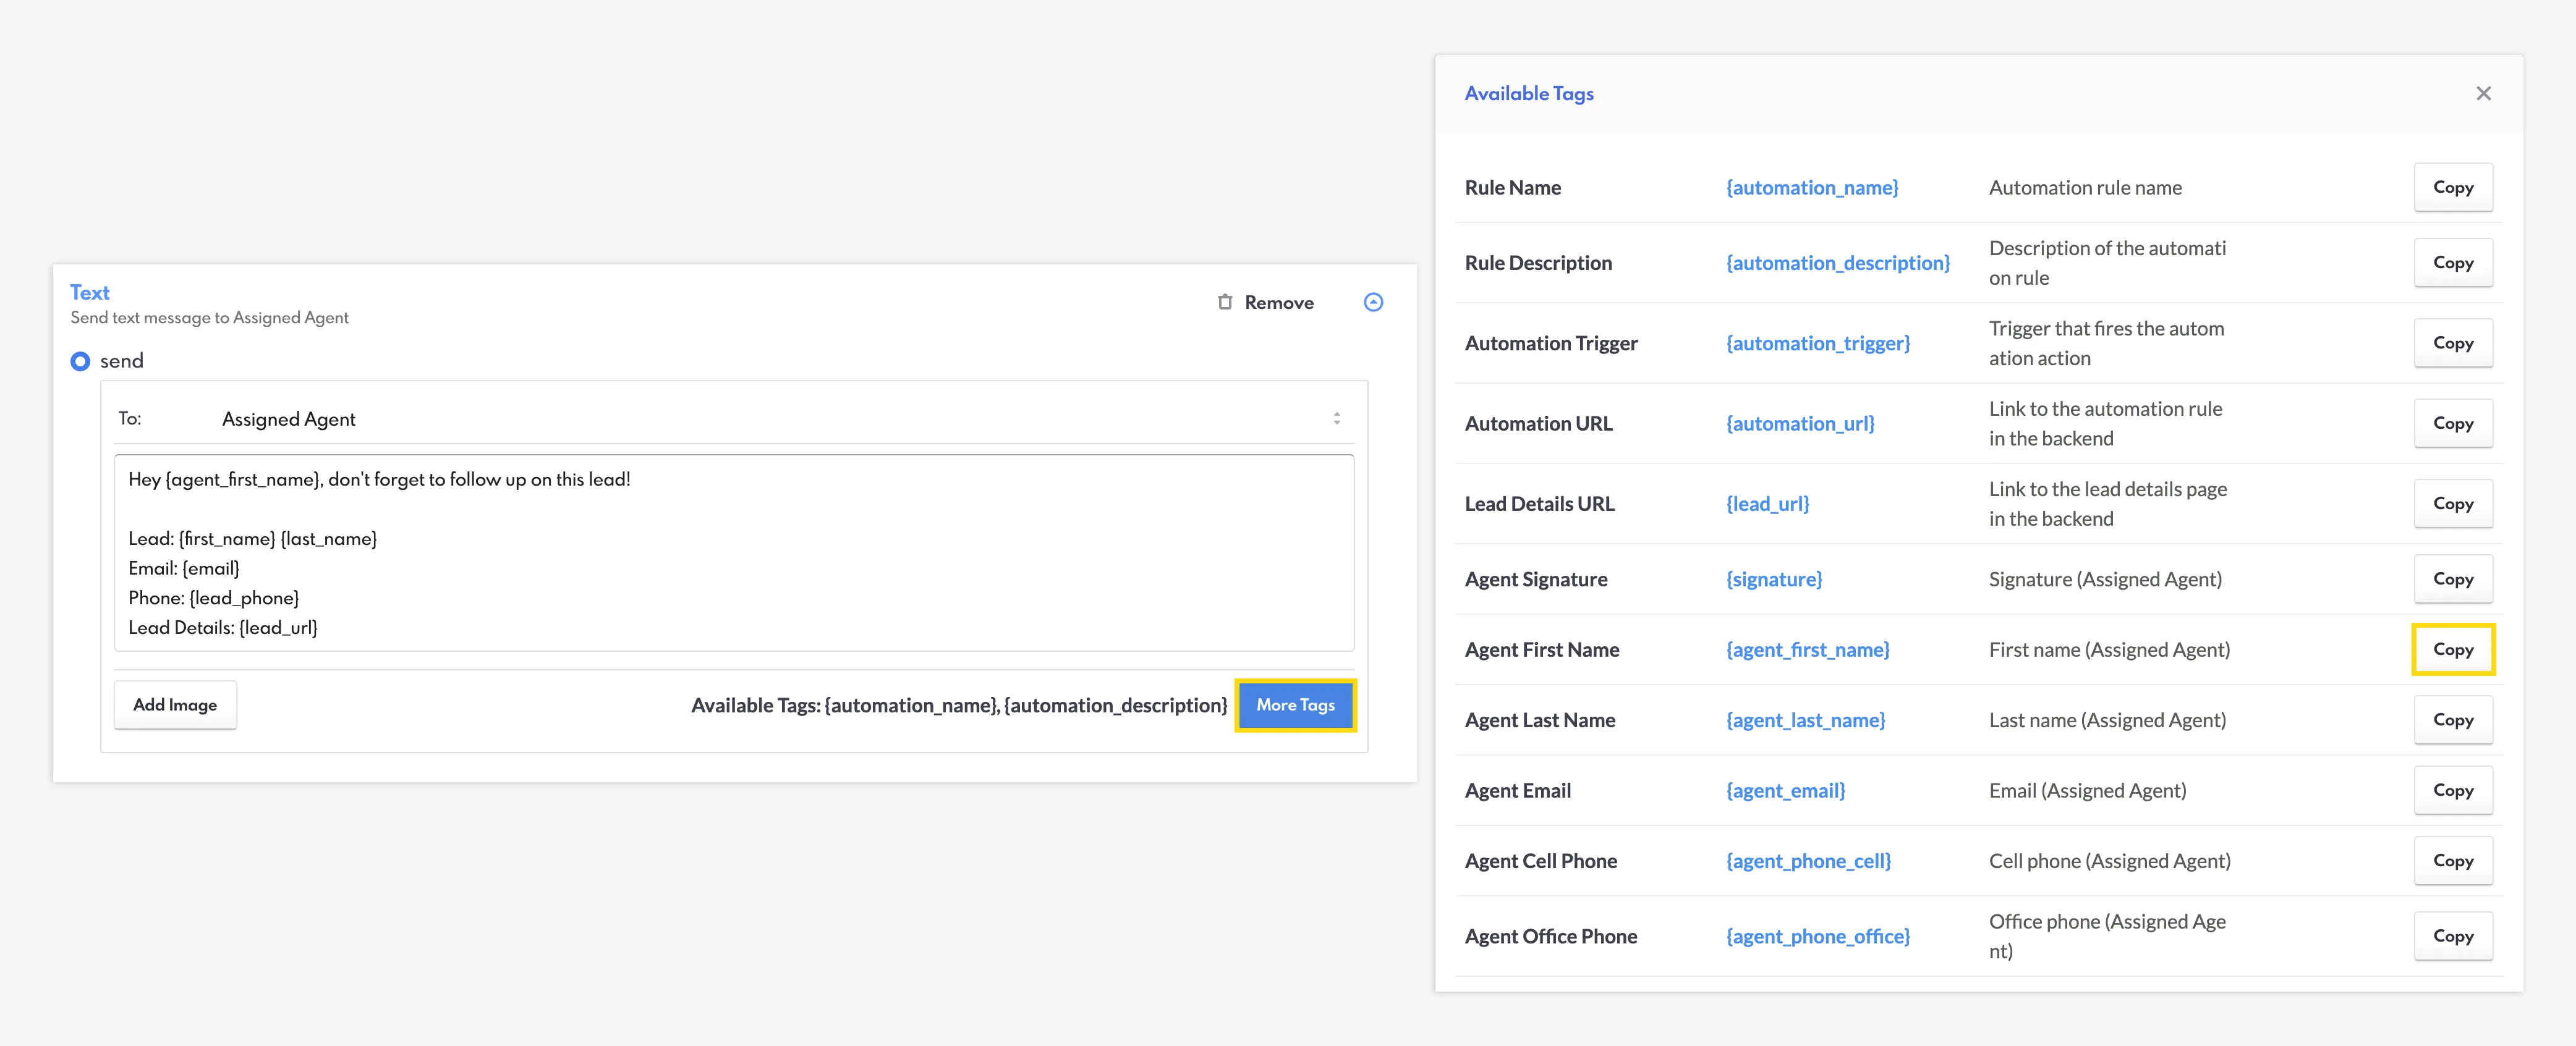Click the {agent_email} tag
This screenshot has height=1046, width=2576.
coord(1785,791)
